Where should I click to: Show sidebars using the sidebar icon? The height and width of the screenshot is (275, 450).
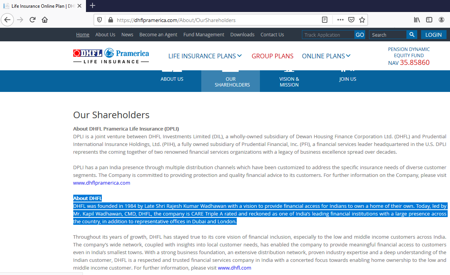pos(429,20)
